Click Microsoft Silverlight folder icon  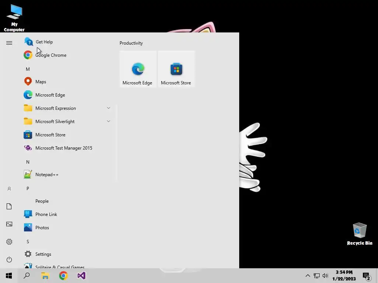[28, 122]
